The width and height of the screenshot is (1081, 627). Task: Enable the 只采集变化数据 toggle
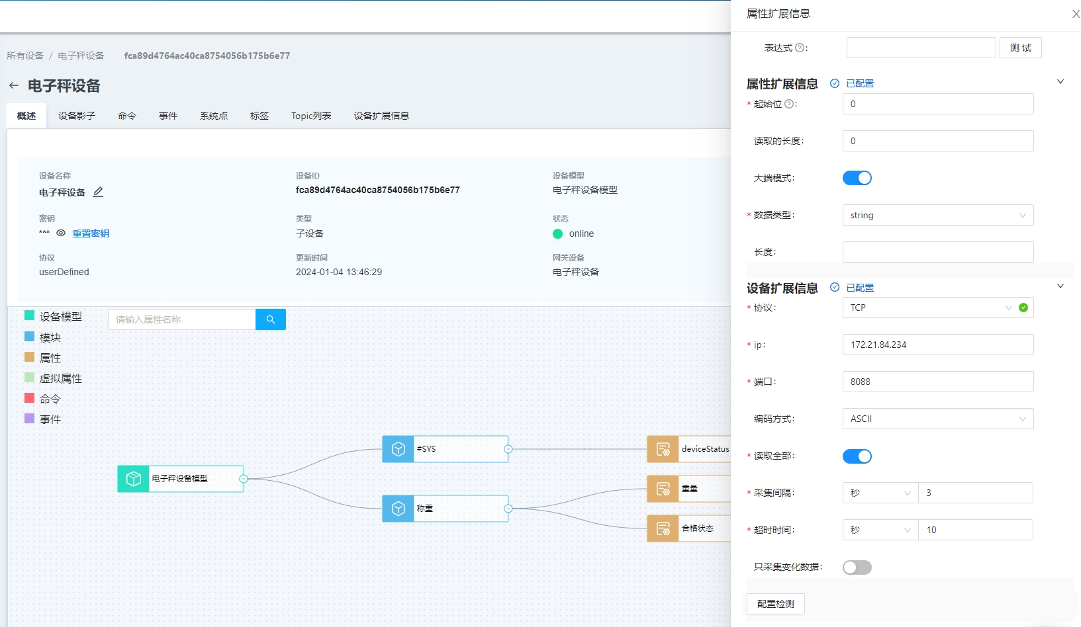point(857,567)
